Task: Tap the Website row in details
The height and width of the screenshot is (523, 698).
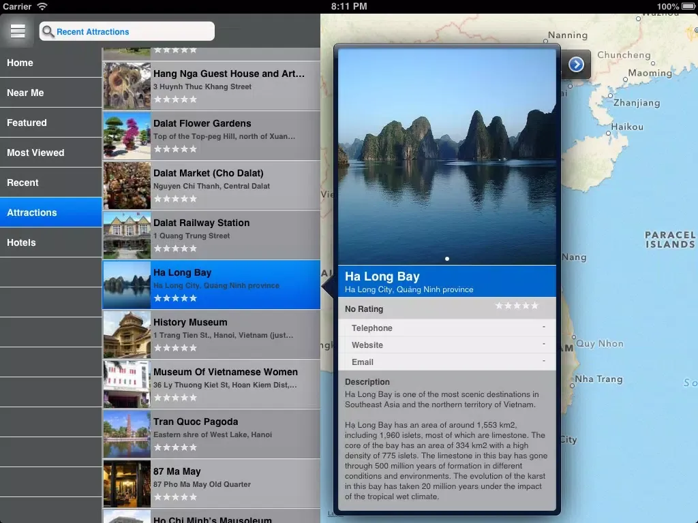Action: click(447, 345)
